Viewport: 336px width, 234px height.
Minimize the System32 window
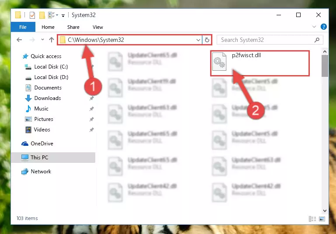(x=279, y=15)
